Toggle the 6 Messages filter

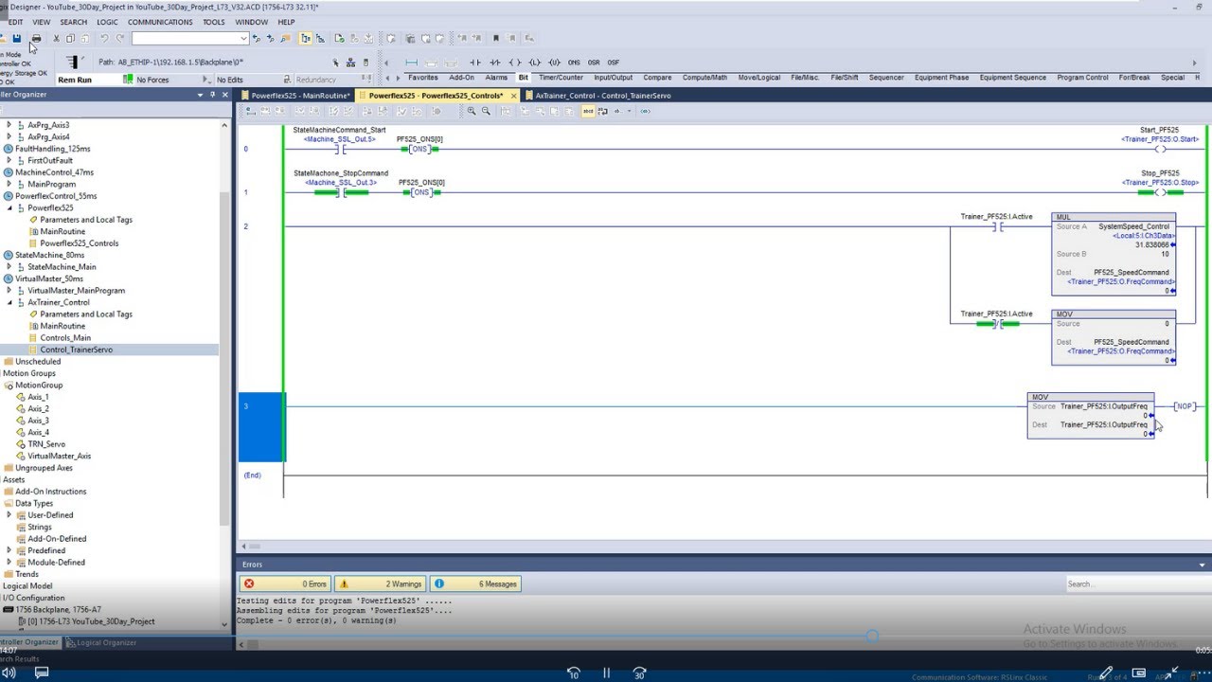[x=475, y=583]
